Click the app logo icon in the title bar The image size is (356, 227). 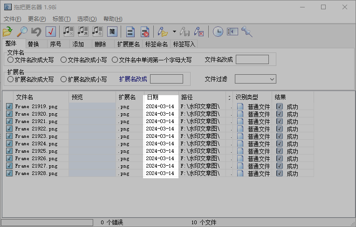[x=8, y=7]
